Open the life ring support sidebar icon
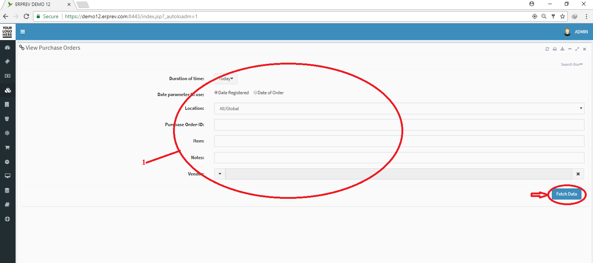 pyautogui.click(x=7, y=219)
